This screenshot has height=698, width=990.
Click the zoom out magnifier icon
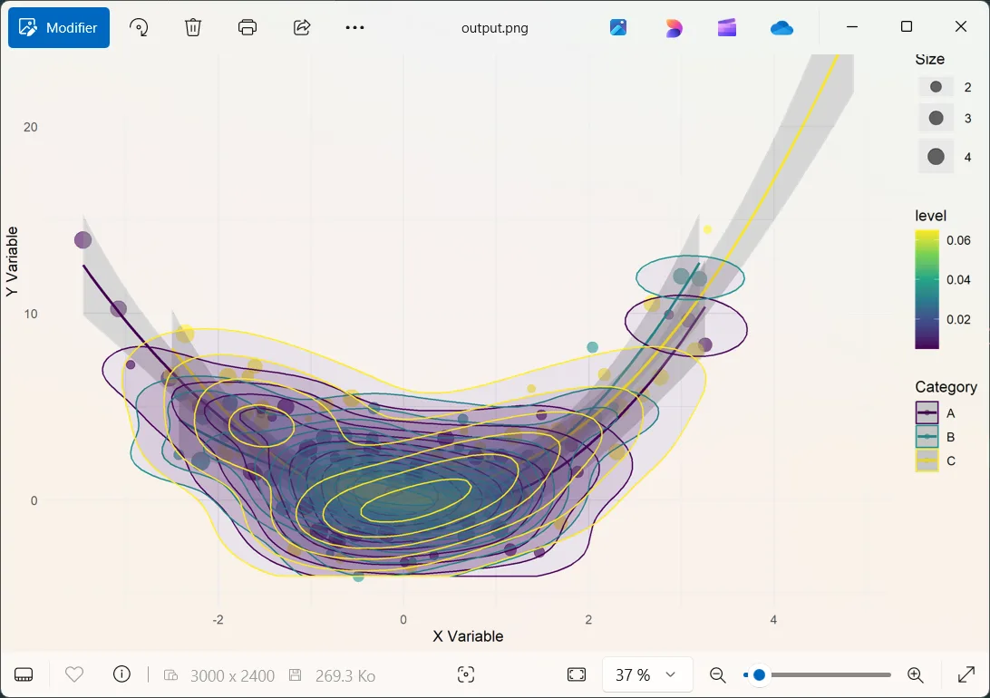tap(717, 674)
